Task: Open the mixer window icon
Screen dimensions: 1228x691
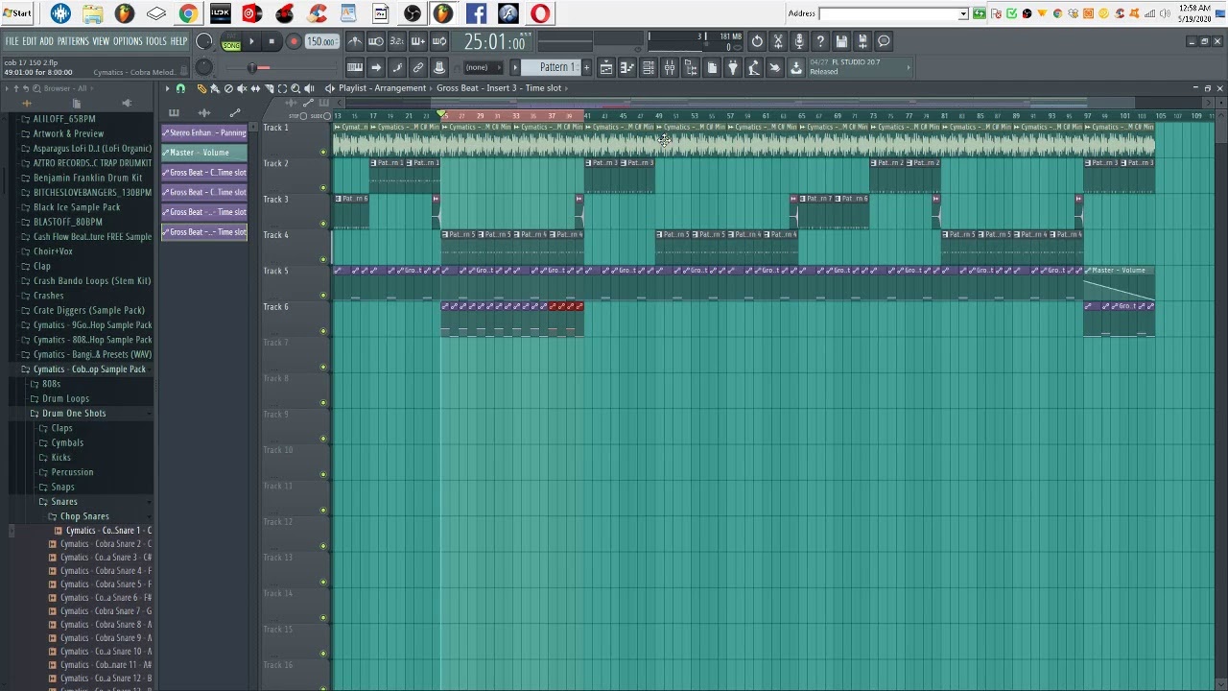Action: [670, 67]
